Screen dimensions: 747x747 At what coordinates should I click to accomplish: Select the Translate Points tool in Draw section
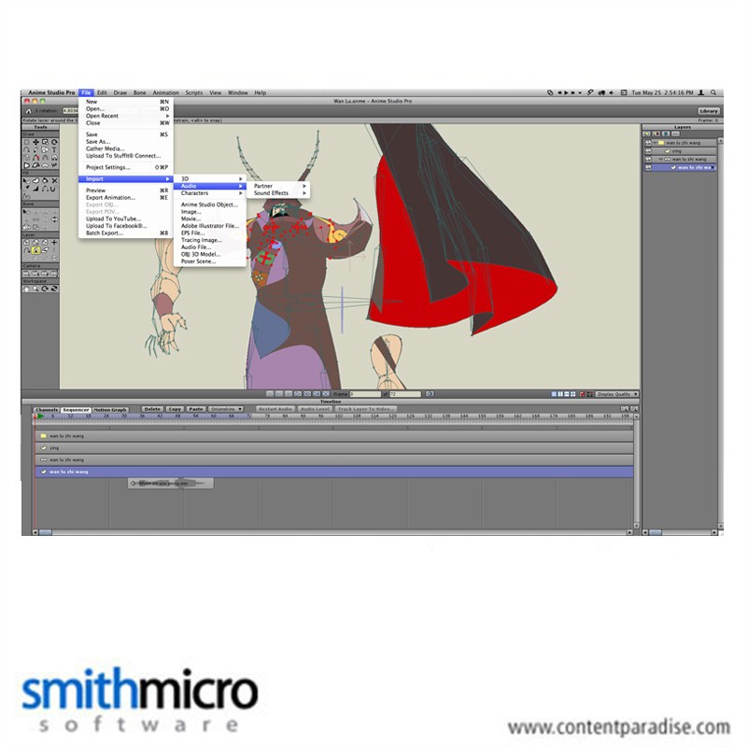pyautogui.click(x=35, y=142)
